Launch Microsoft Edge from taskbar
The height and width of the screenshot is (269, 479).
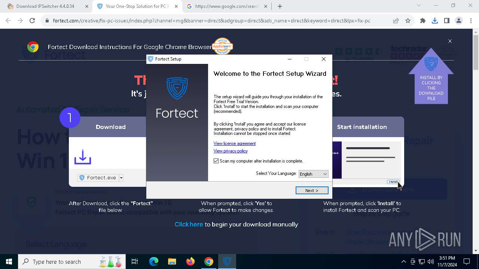[154, 262]
